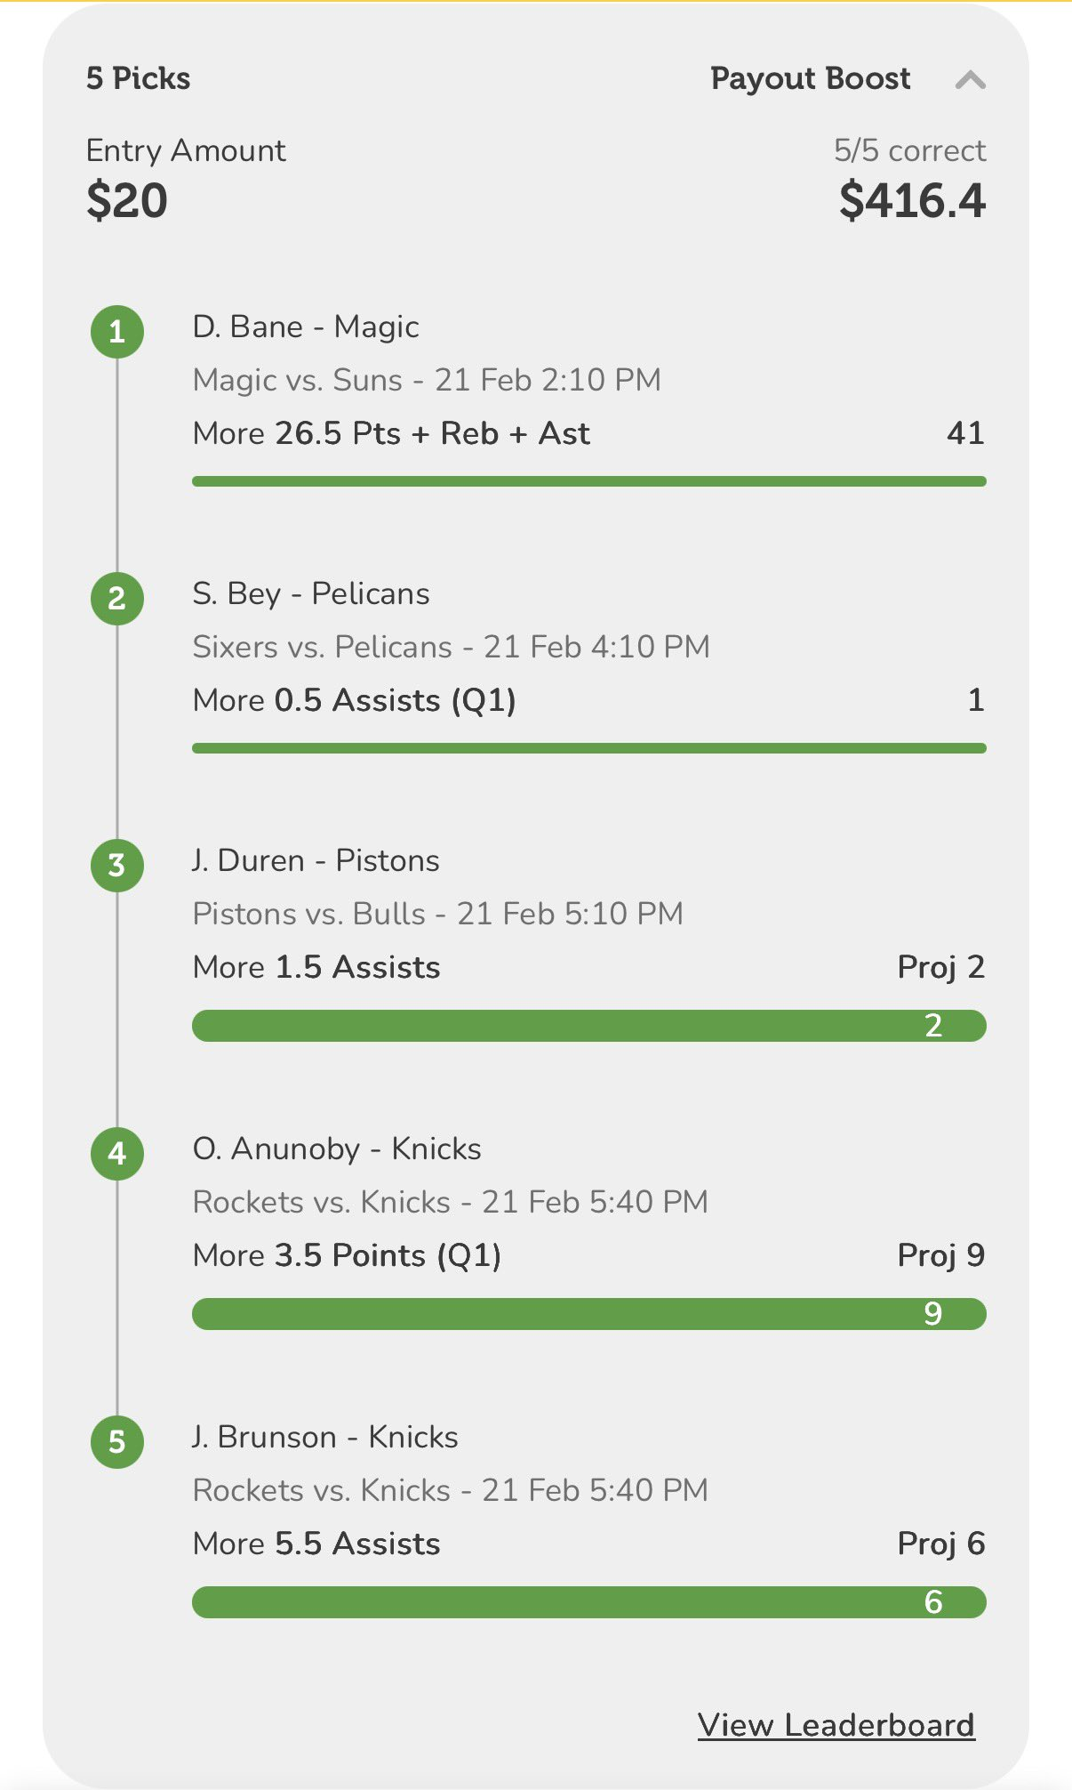Click J. Duren's assists progress bar
Screen dimensions: 1072x1790
[x=588, y=1026]
